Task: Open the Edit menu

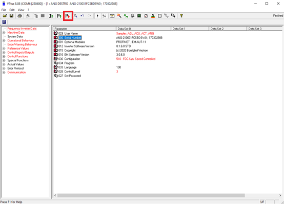Action: pos(12,10)
